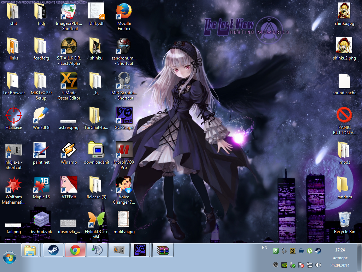Select the PANIC BUTTON desktop icon
This screenshot has height=272, width=362.
[x=344, y=115]
